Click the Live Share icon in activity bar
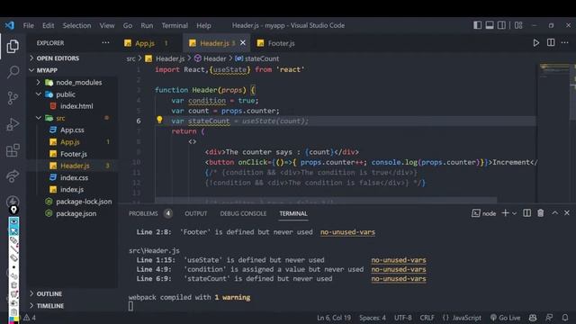Image resolution: width=576 pixels, height=324 pixels. [13, 176]
